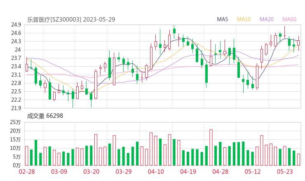Click the last red volume bar at the chart's right edge
The width and height of the screenshot is (305, 181).
coord(298,160)
